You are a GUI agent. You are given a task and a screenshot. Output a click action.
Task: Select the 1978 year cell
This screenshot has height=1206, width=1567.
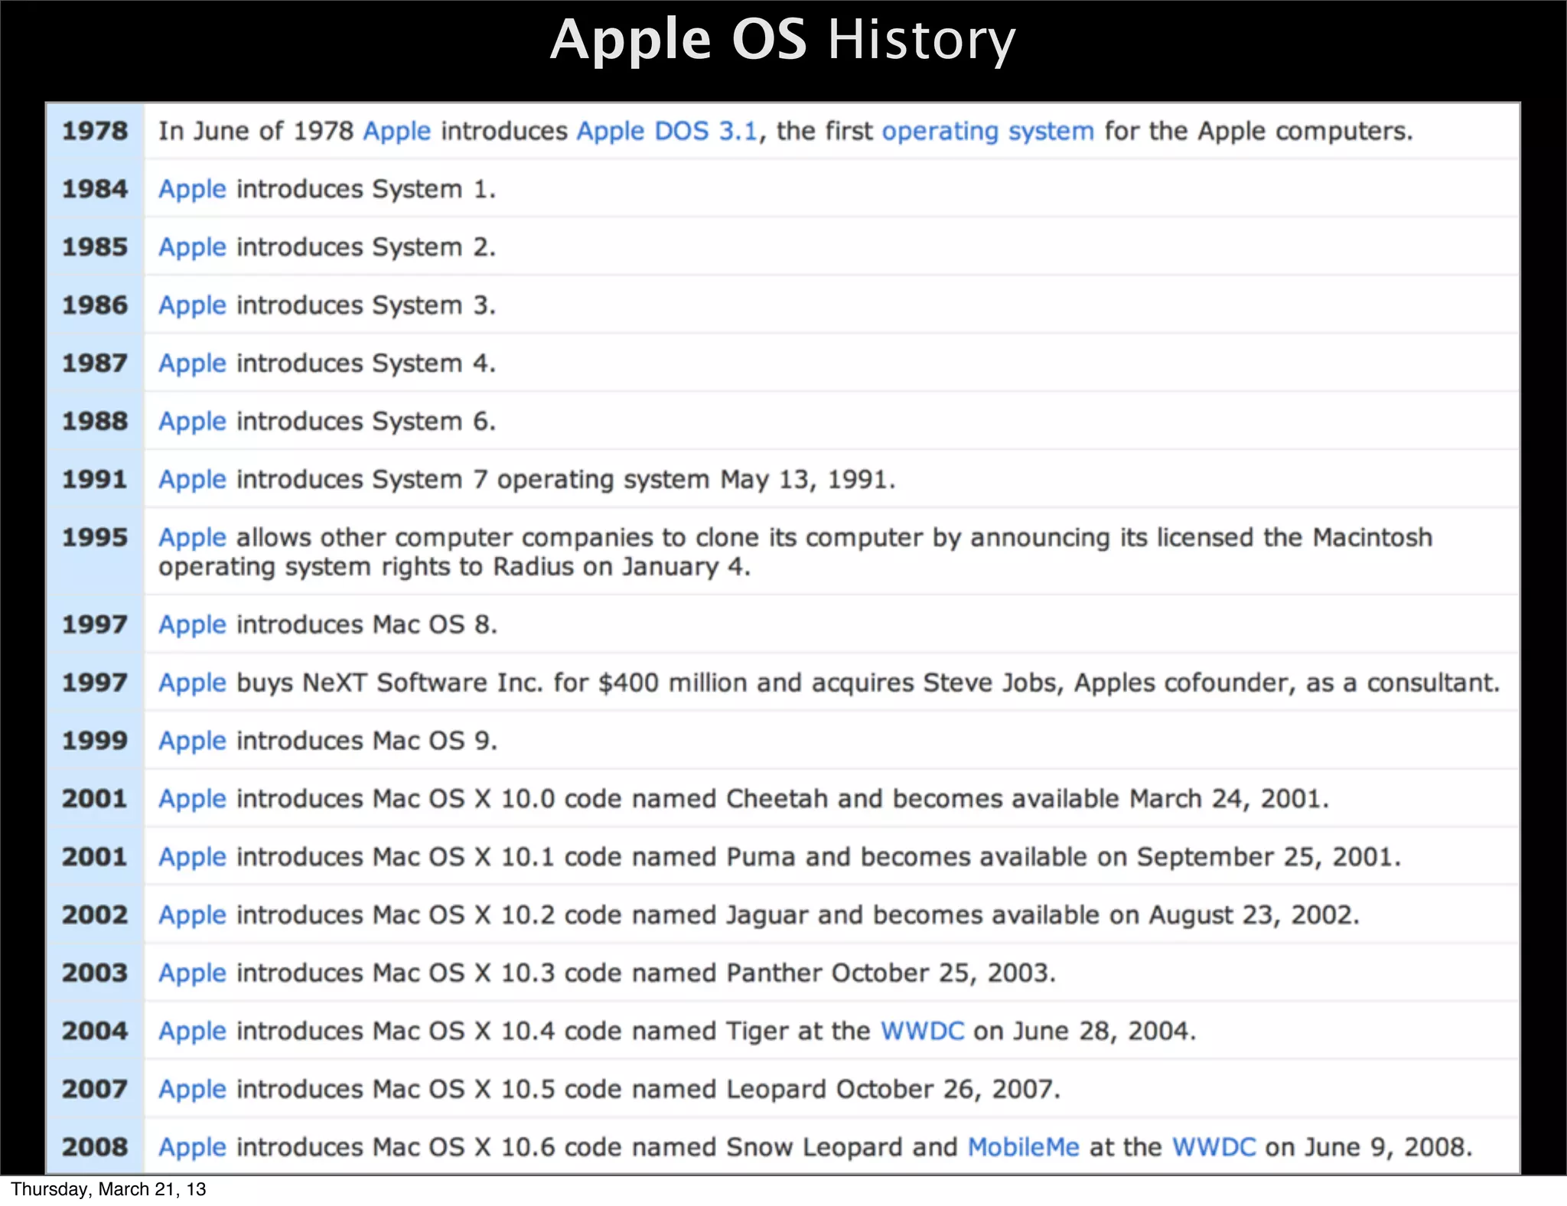click(95, 131)
